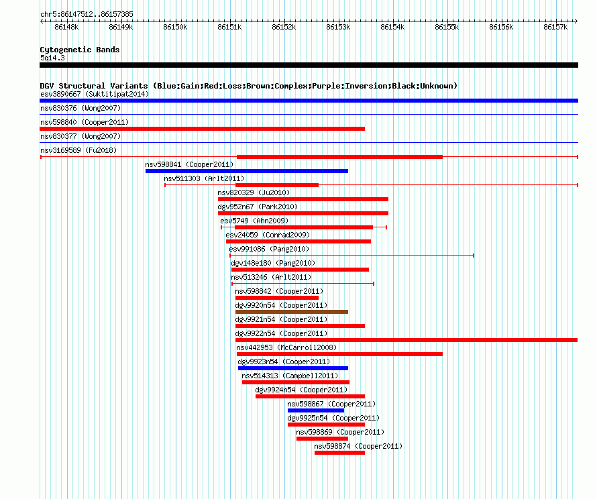Open variant nsv514313 (Campbell2011)
597x499 pixels.
click(x=290, y=376)
